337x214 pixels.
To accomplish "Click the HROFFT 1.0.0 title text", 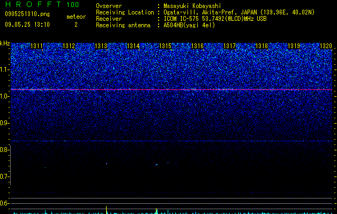I will (42, 4).
